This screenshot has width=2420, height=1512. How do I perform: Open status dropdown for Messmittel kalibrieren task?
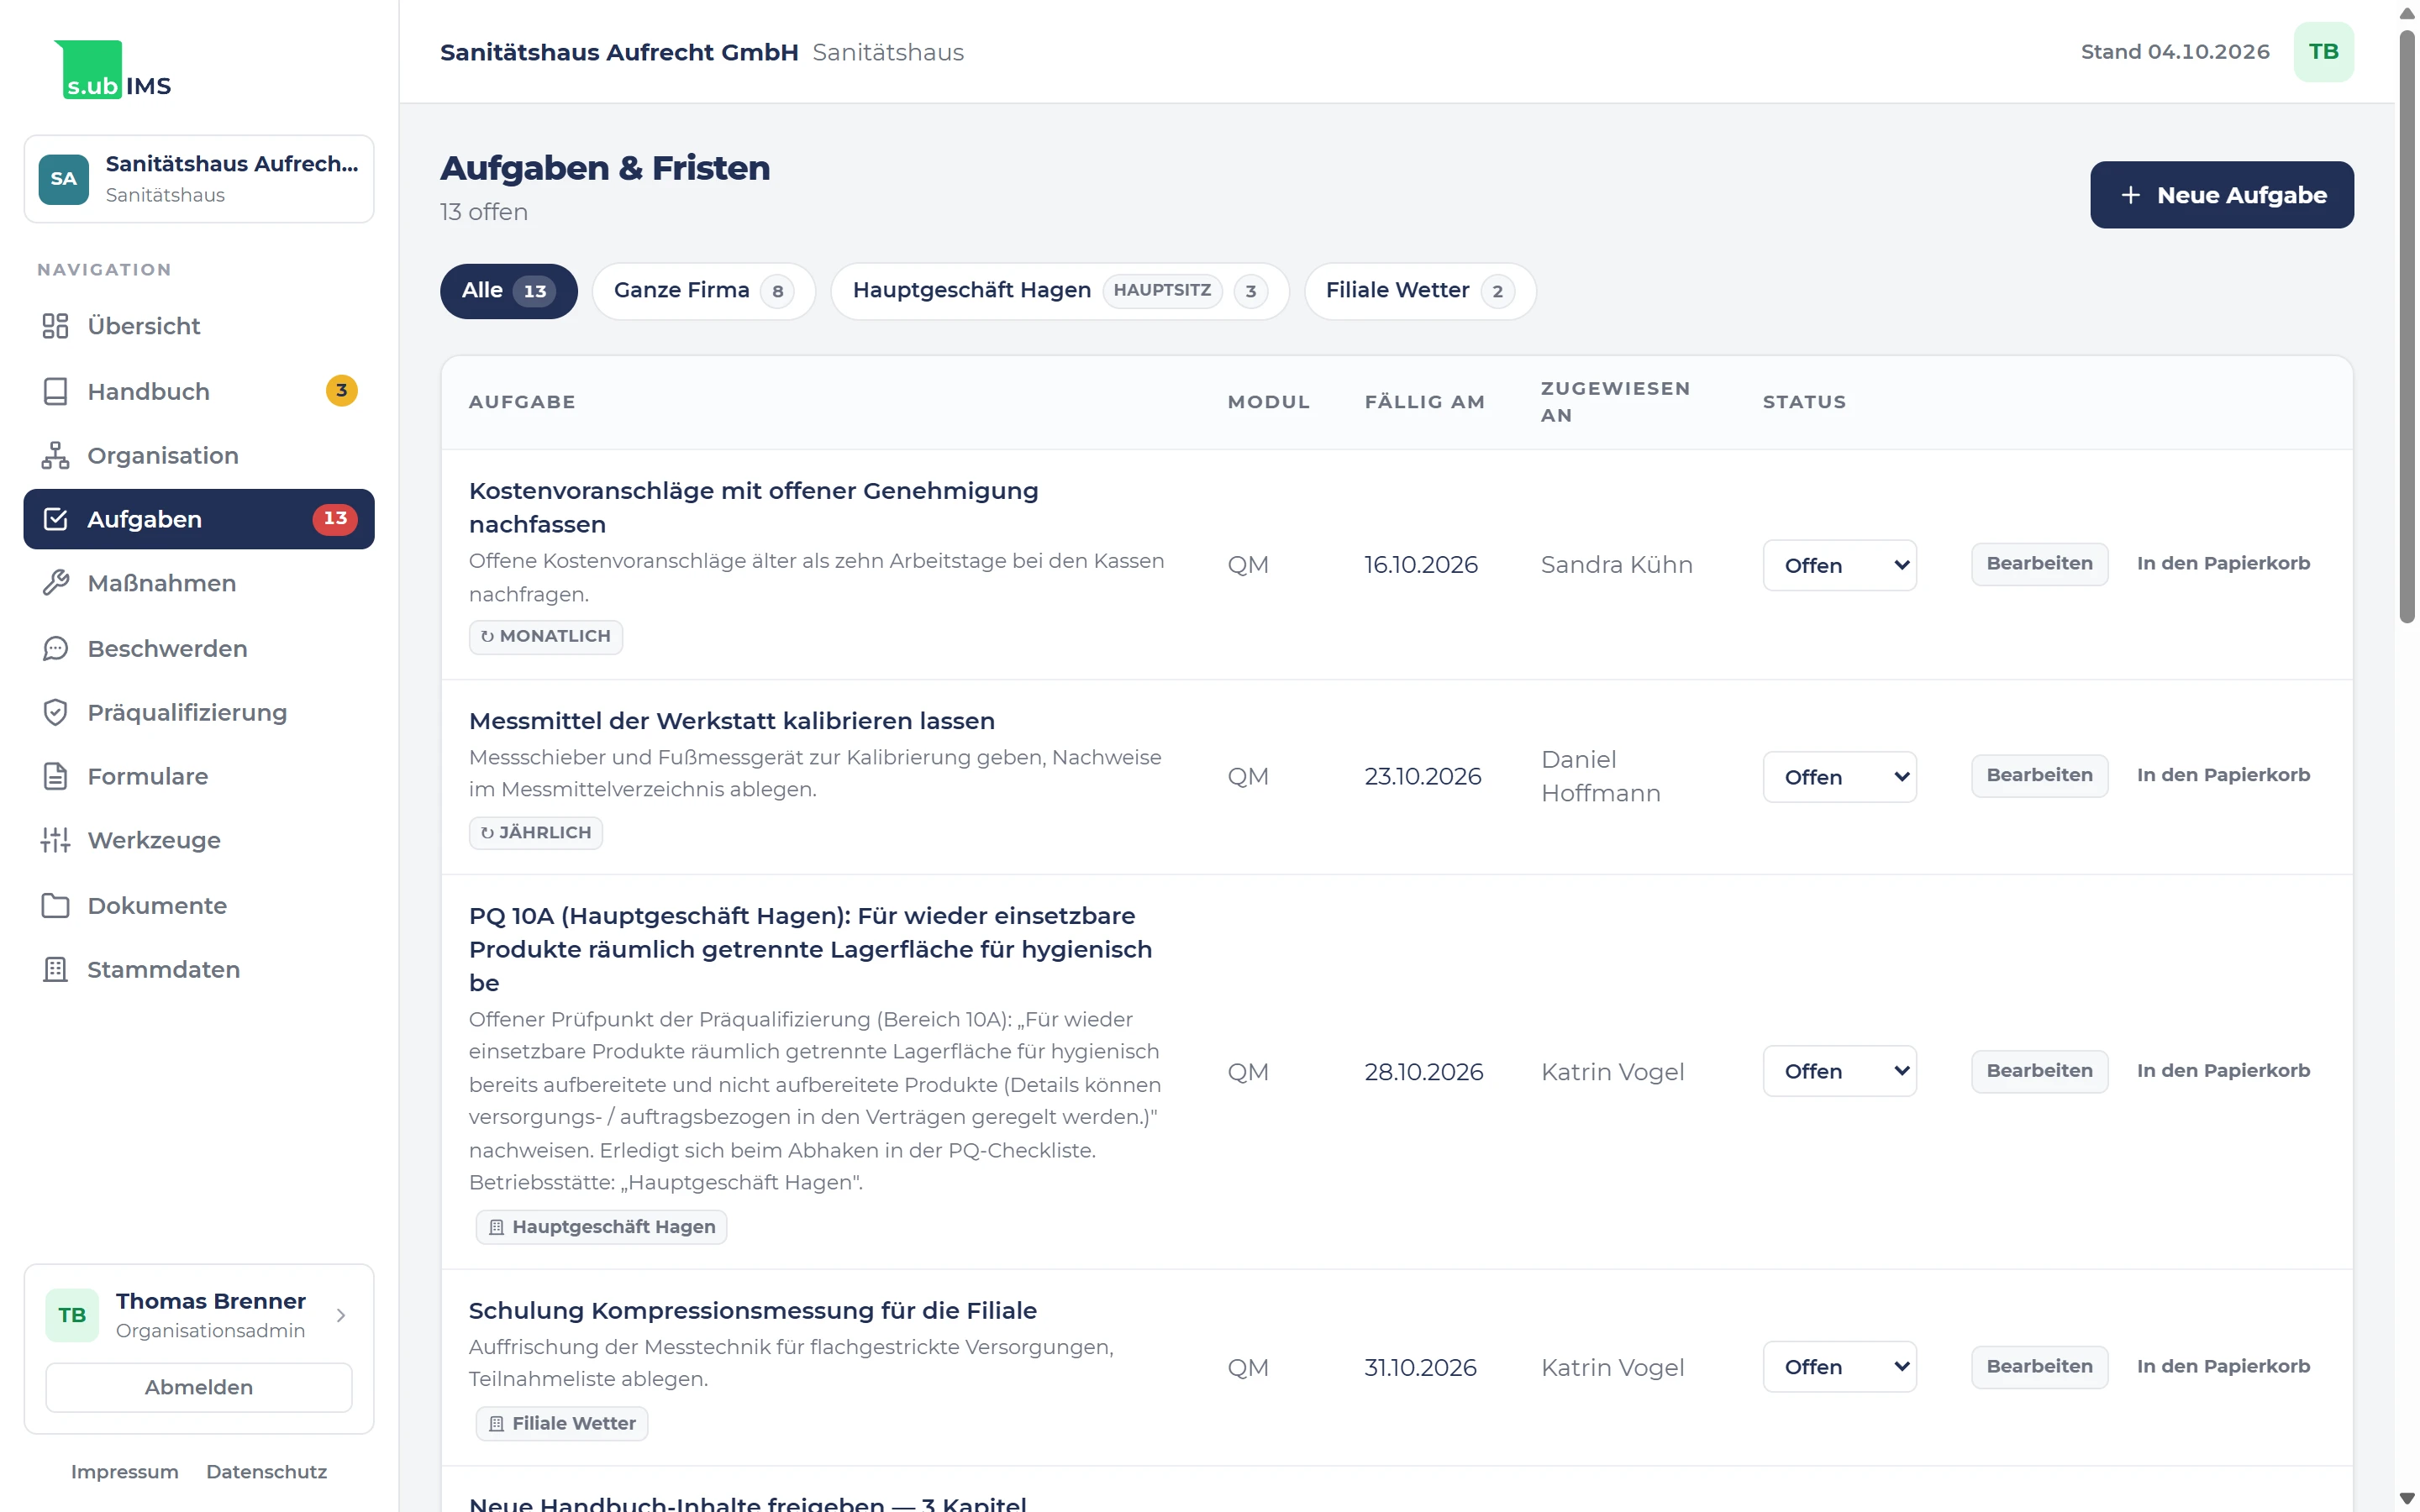click(x=1839, y=777)
